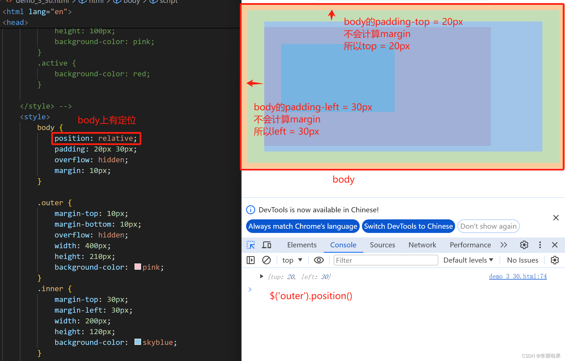Switch to the Elements tab
This screenshot has width=565, height=361.
pos(302,245)
